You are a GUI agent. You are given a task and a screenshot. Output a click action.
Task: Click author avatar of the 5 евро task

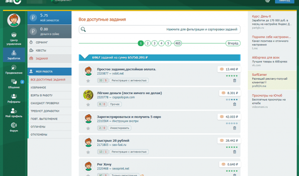click(x=88, y=119)
